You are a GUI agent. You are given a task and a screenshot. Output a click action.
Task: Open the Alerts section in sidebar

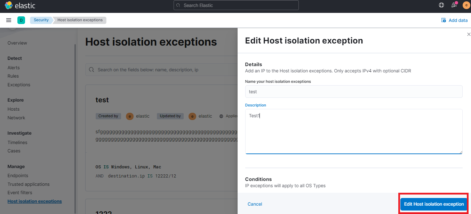pyautogui.click(x=14, y=68)
